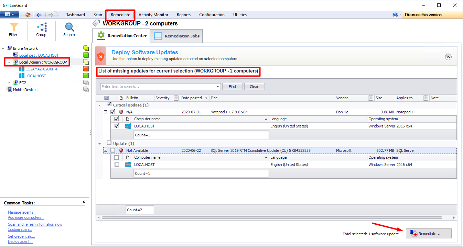Check Computer name header checkbox under SQL Server
The image size is (463, 247).
117,157
